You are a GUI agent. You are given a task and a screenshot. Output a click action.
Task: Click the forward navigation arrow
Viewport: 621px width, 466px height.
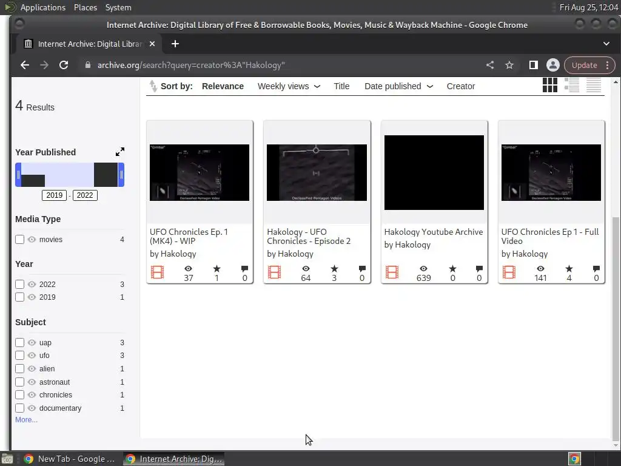[x=44, y=65]
